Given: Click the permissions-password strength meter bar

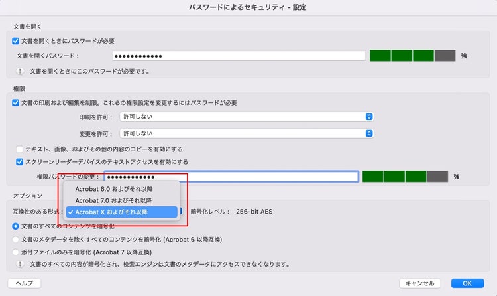Looking at the screenshot, I should [x=405, y=177].
